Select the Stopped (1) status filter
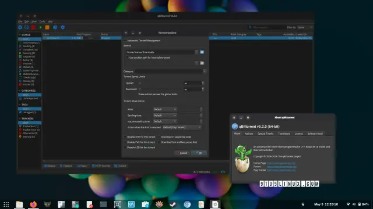 point(30,57)
